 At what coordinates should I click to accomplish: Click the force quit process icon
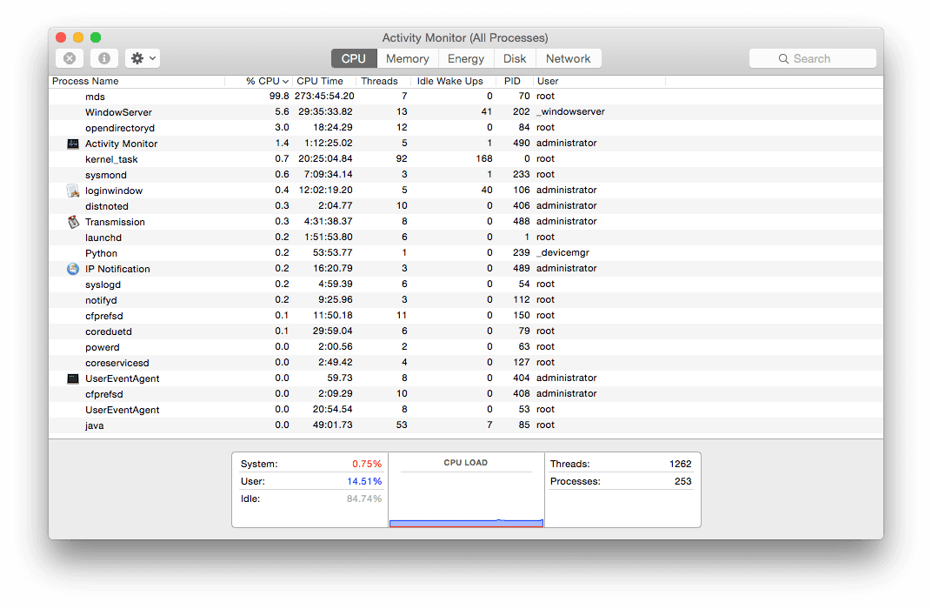coord(70,58)
